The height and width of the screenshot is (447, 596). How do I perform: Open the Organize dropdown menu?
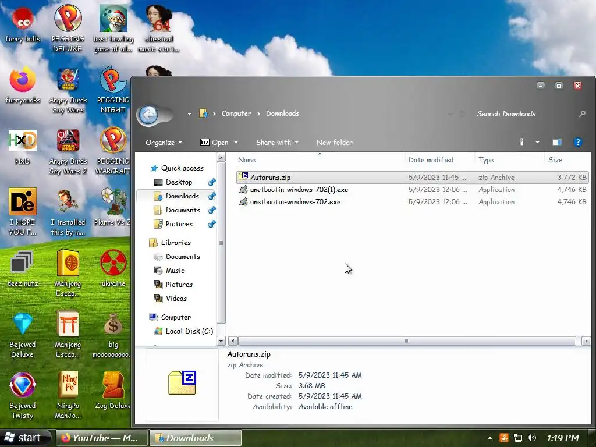coord(164,143)
